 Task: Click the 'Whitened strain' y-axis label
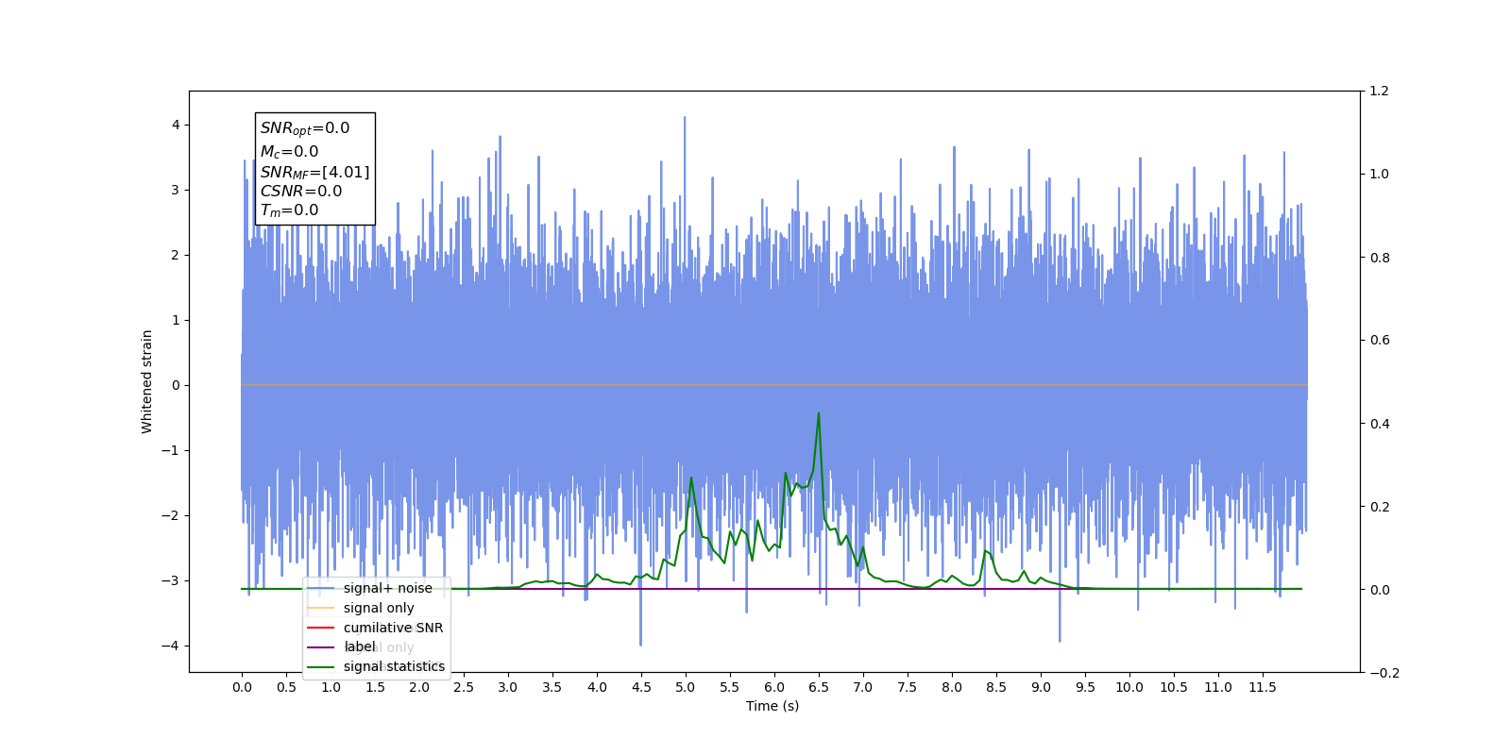pyautogui.click(x=147, y=381)
